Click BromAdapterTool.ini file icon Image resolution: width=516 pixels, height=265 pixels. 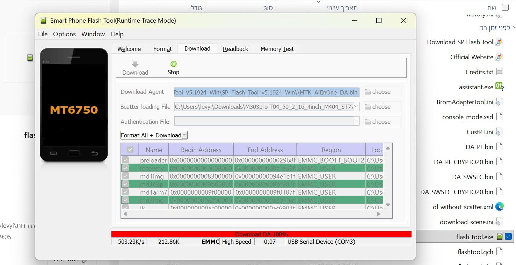(499, 102)
